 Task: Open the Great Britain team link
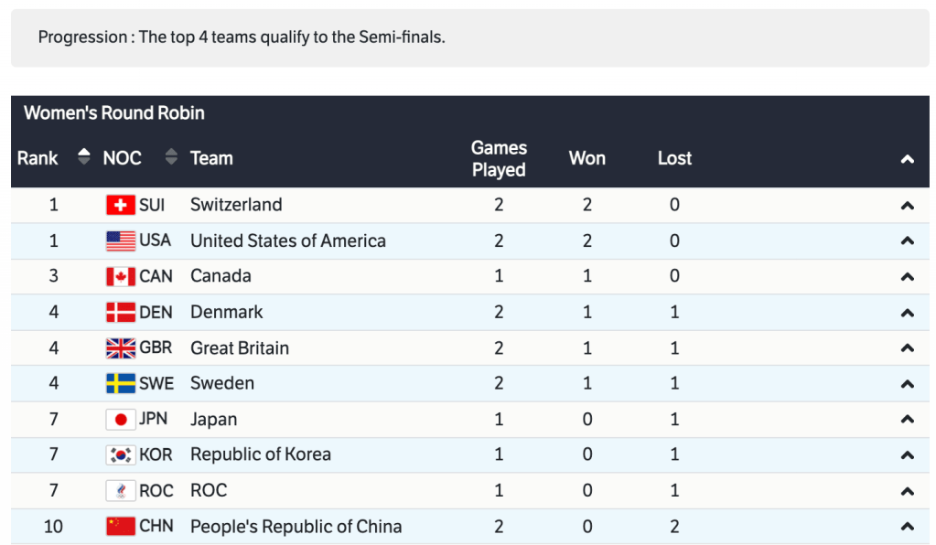pos(240,347)
